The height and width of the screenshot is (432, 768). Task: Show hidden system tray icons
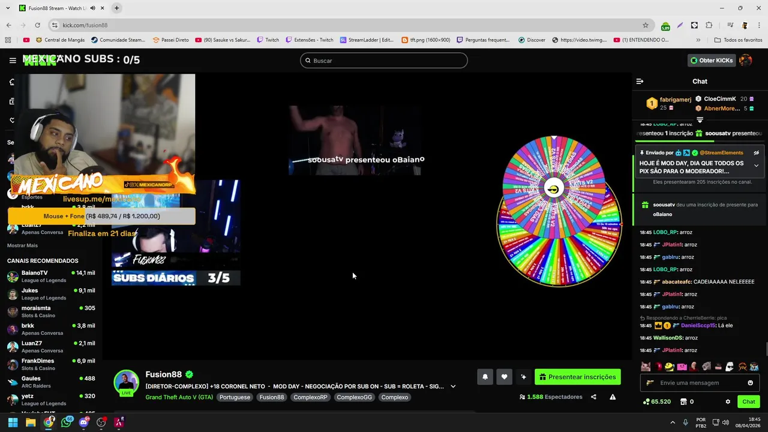(x=672, y=422)
